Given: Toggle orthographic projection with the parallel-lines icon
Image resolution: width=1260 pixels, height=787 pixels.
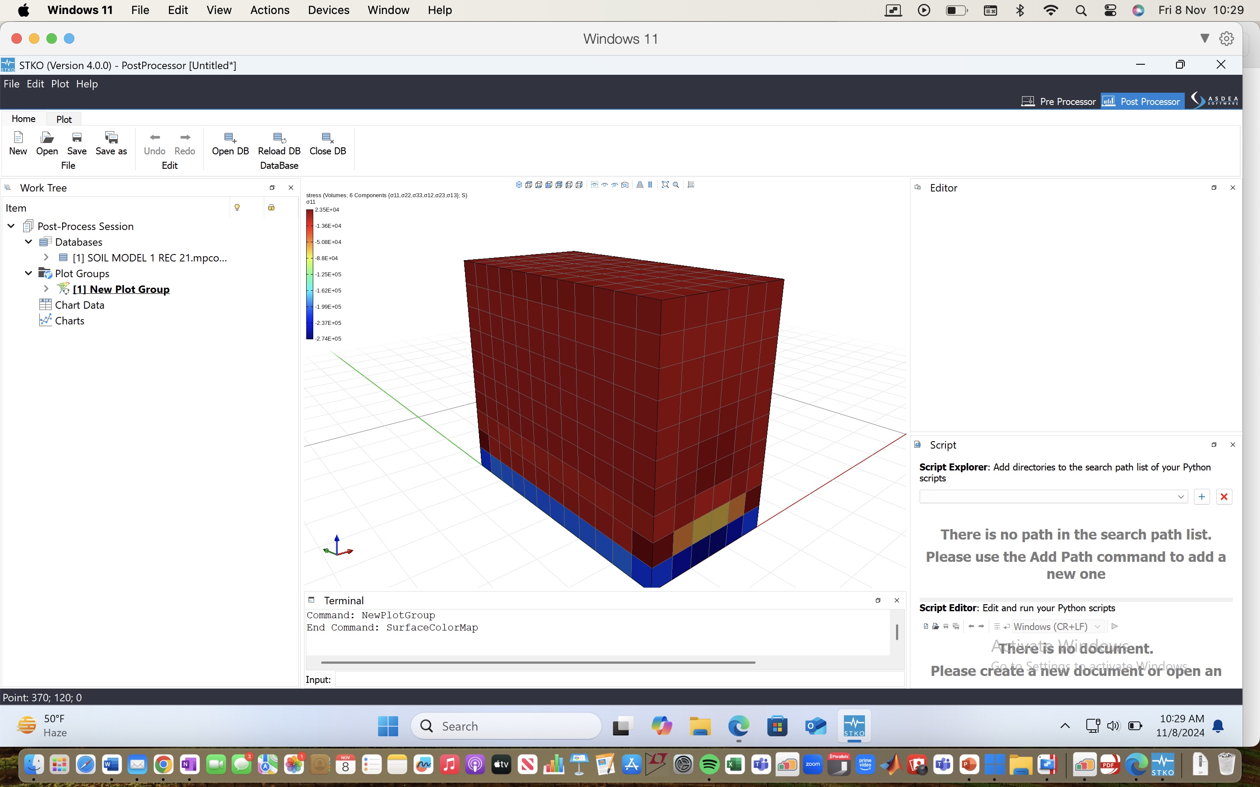Looking at the screenshot, I should point(650,185).
